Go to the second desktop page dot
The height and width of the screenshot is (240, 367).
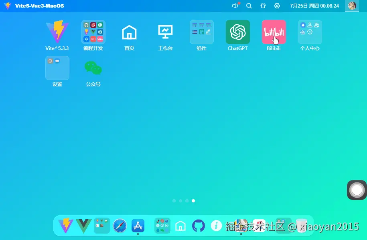[180, 201]
